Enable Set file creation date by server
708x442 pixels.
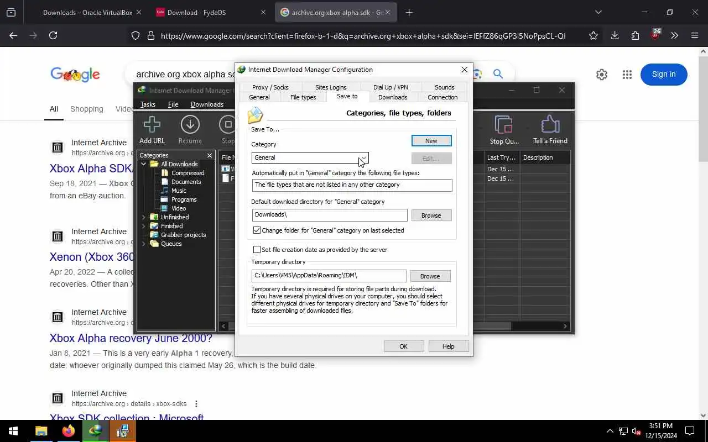257,250
